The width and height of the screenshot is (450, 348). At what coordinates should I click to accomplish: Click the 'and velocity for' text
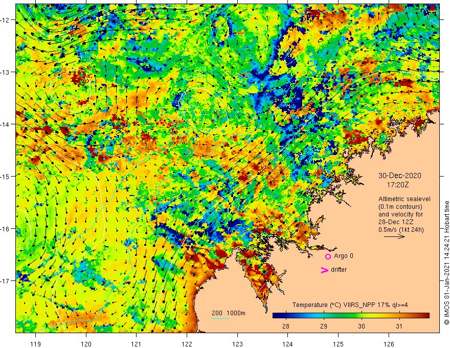(x=400, y=214)
